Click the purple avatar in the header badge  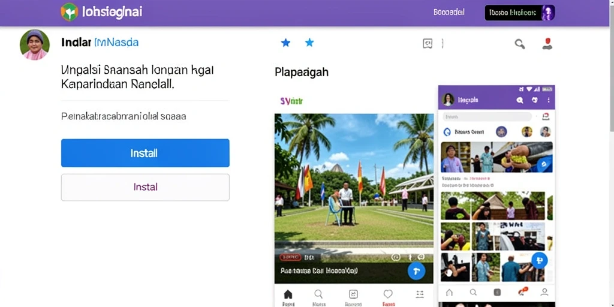point(547,13)
